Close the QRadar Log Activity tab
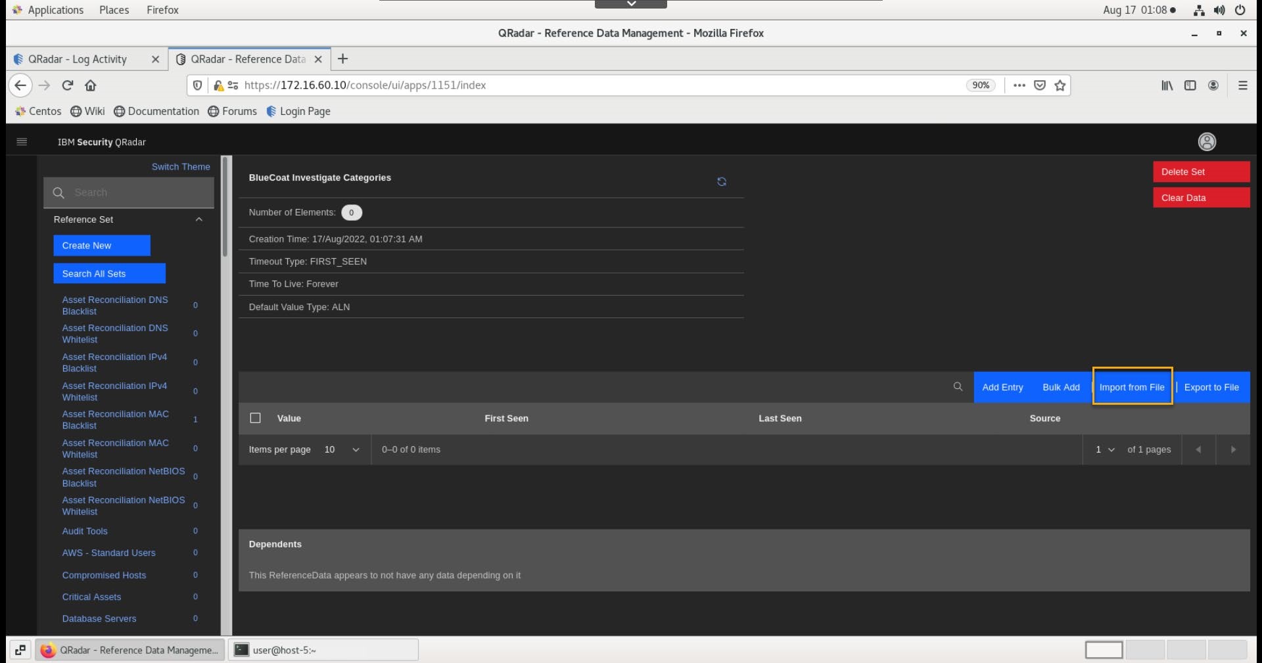This screenshot has height=663, width=1262. [x=155, y=59]
